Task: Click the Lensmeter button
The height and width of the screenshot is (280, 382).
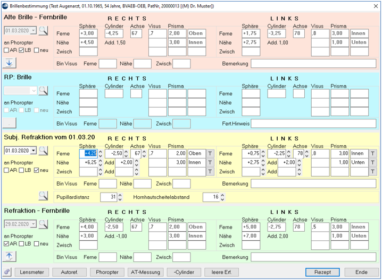Action: [32, 272]
